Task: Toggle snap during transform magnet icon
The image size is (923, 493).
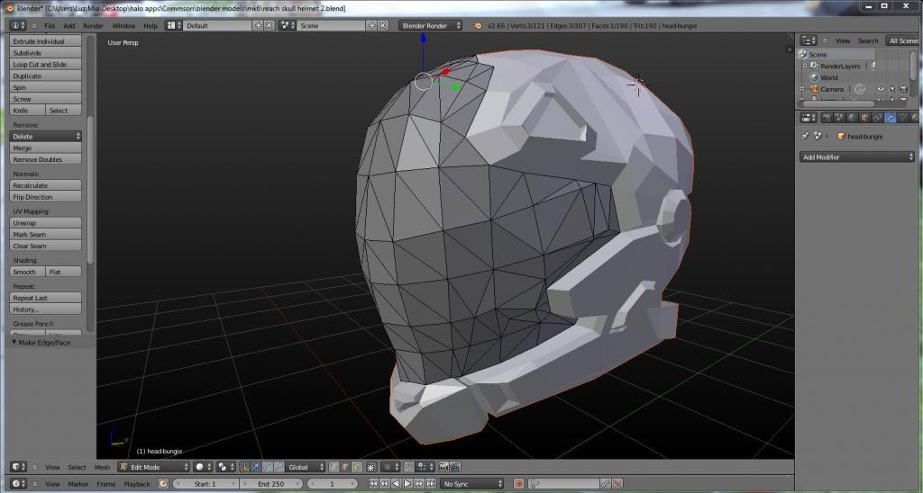Action: [x=408, y=467]
